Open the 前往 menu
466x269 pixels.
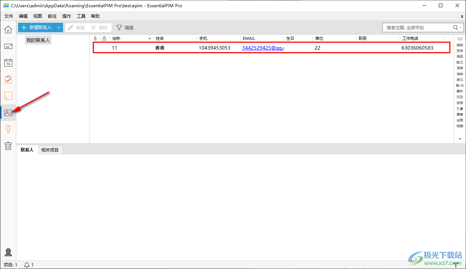click(52, 16)
